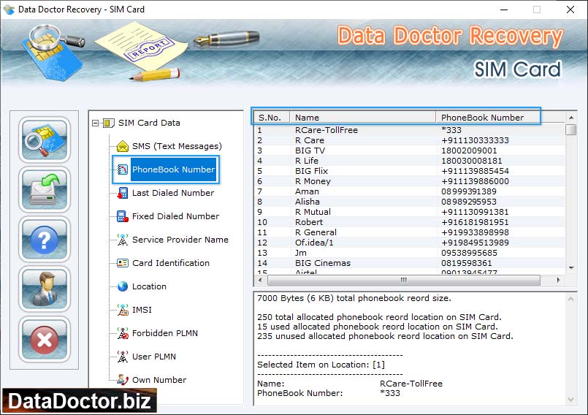Click the SMS envelope icon in tree
The height and width of the screenshot is (415, 588).
coord(122,146)
